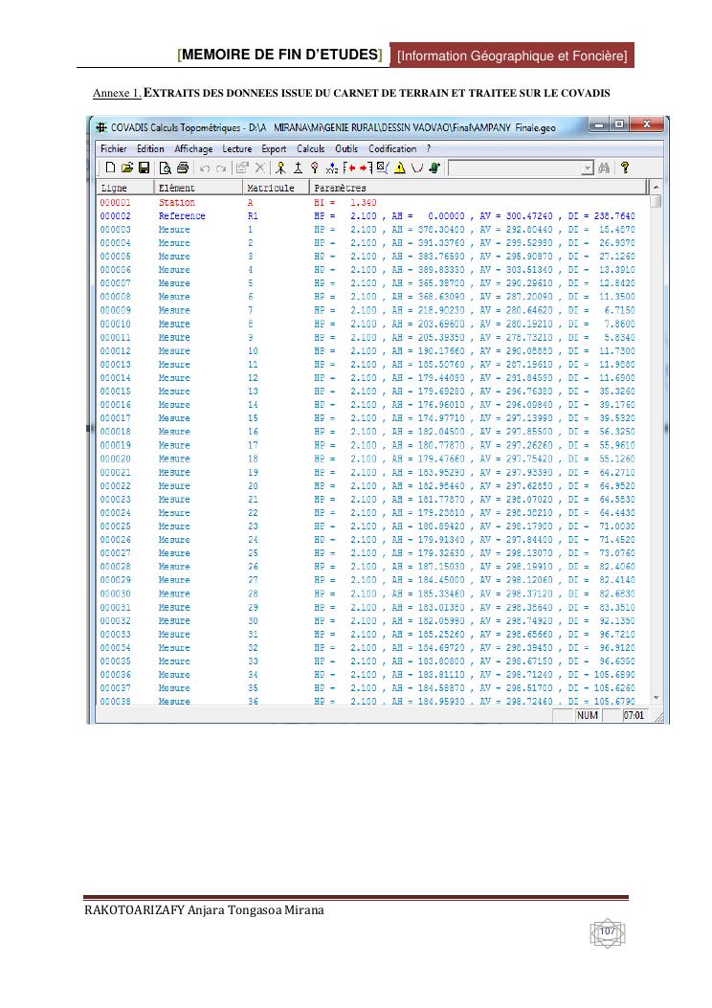Click the printer icon
The image size is (712, 1008).
[x=183, y=168]
